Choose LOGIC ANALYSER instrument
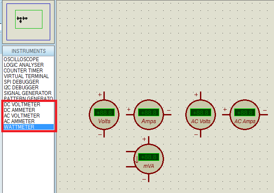 (x=24, y=65)
